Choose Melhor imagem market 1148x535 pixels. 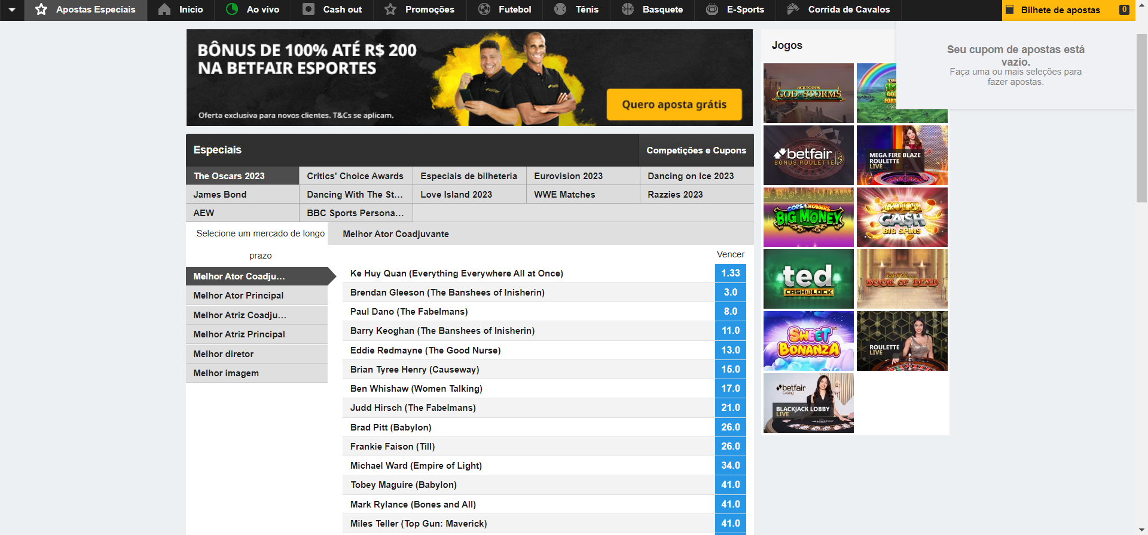(257, 373)
